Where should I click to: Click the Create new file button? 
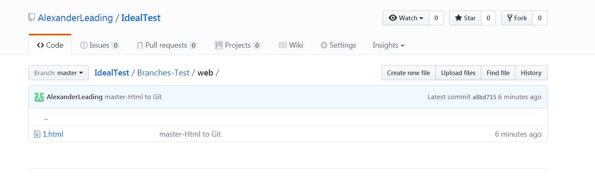click(x=408, y=73)
